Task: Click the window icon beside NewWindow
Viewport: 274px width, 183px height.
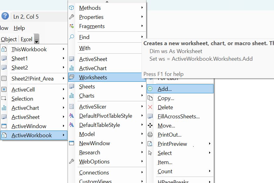Action: pos(71,143)
